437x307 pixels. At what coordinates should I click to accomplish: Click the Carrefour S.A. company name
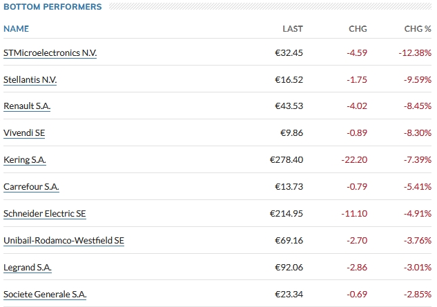31,187
